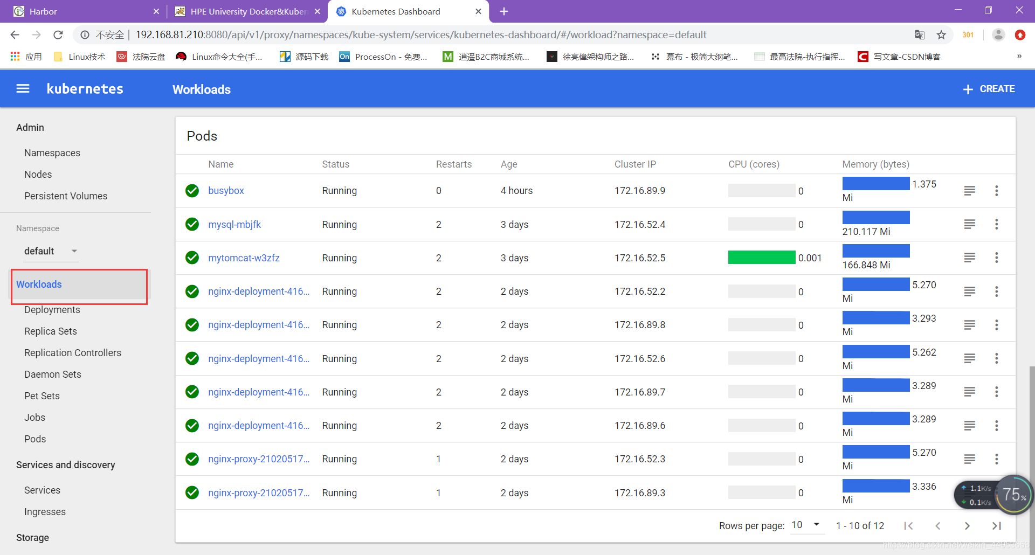Bookmark this page with star icon

[941, 35]
